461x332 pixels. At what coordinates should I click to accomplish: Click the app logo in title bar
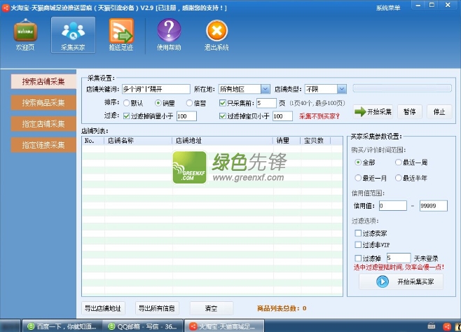click(6, 8)
